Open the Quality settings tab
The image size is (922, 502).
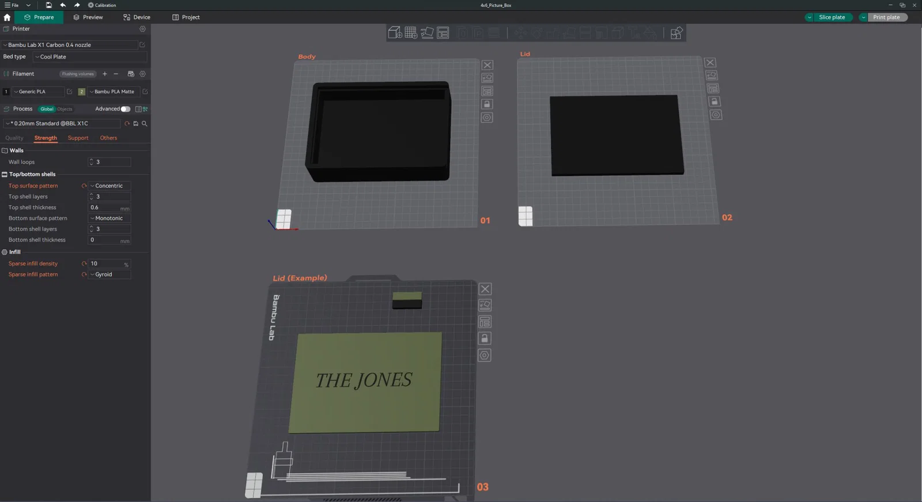click(14, 138)
